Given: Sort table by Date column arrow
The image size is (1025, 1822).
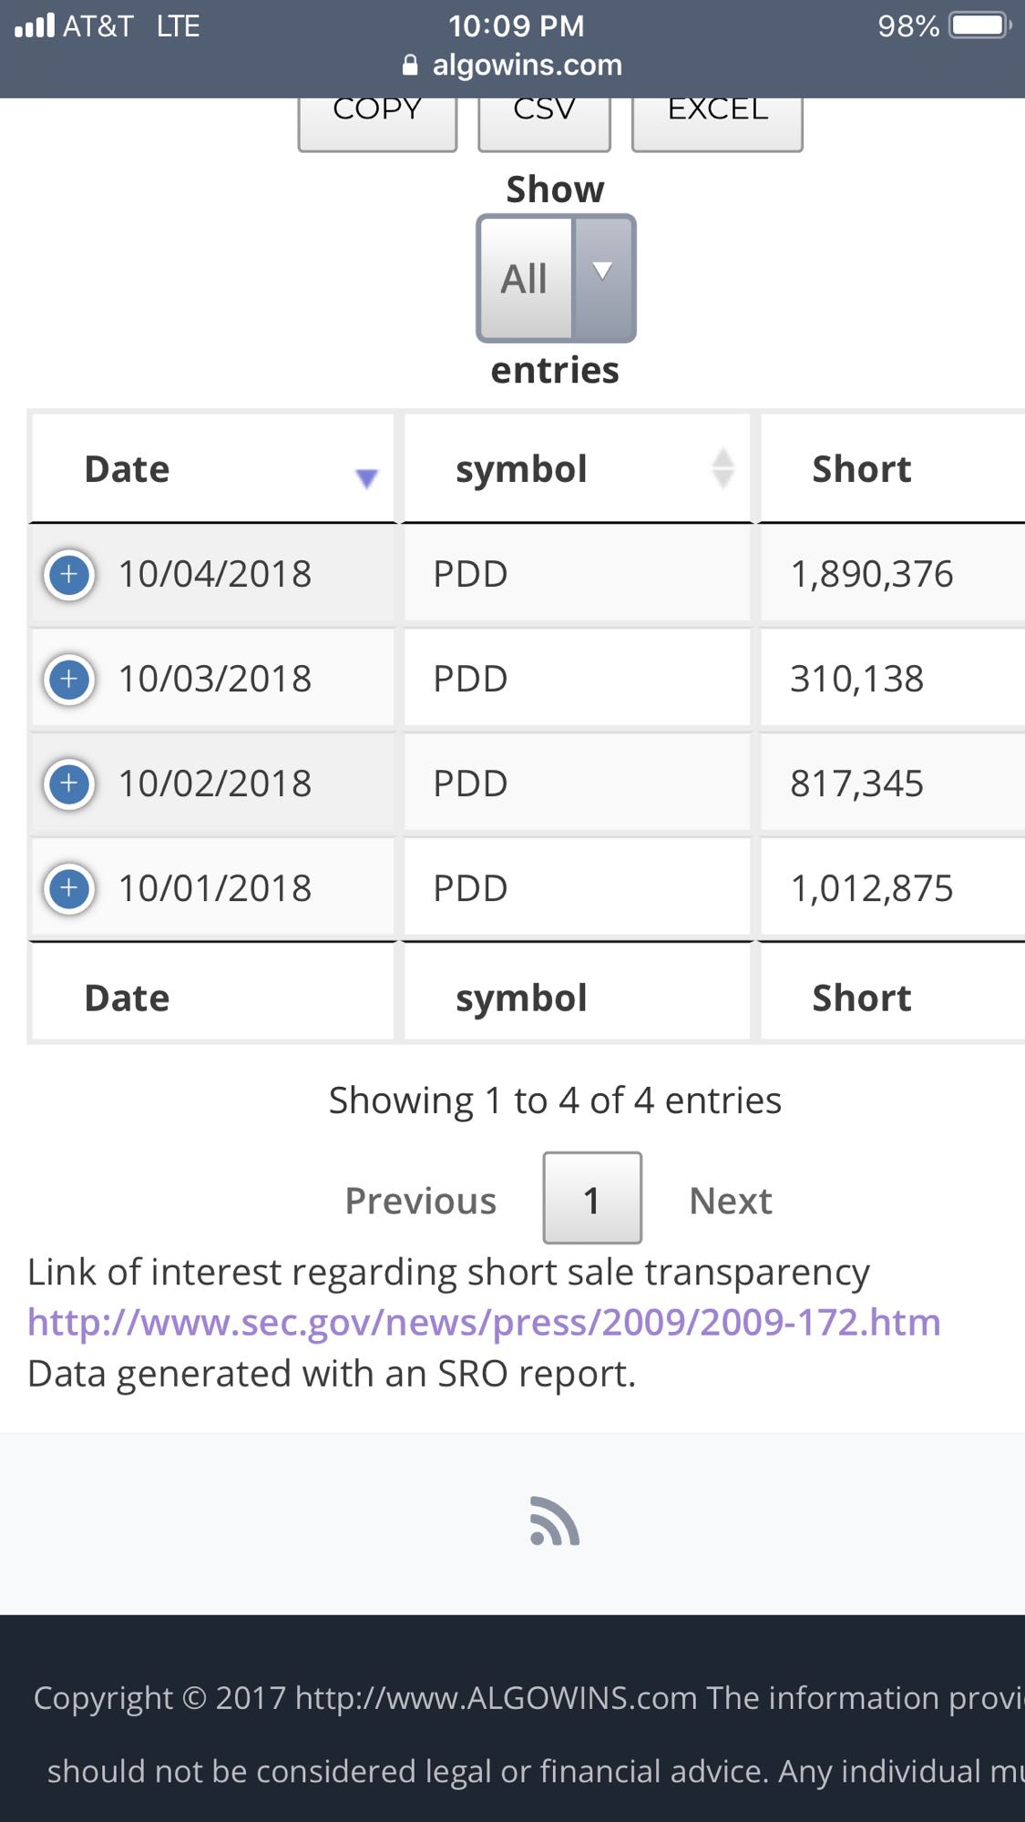Looking at the screenshot, I should point(366,478).
